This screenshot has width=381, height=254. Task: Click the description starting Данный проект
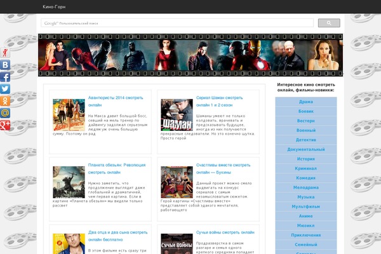click(x=206, y=196)
